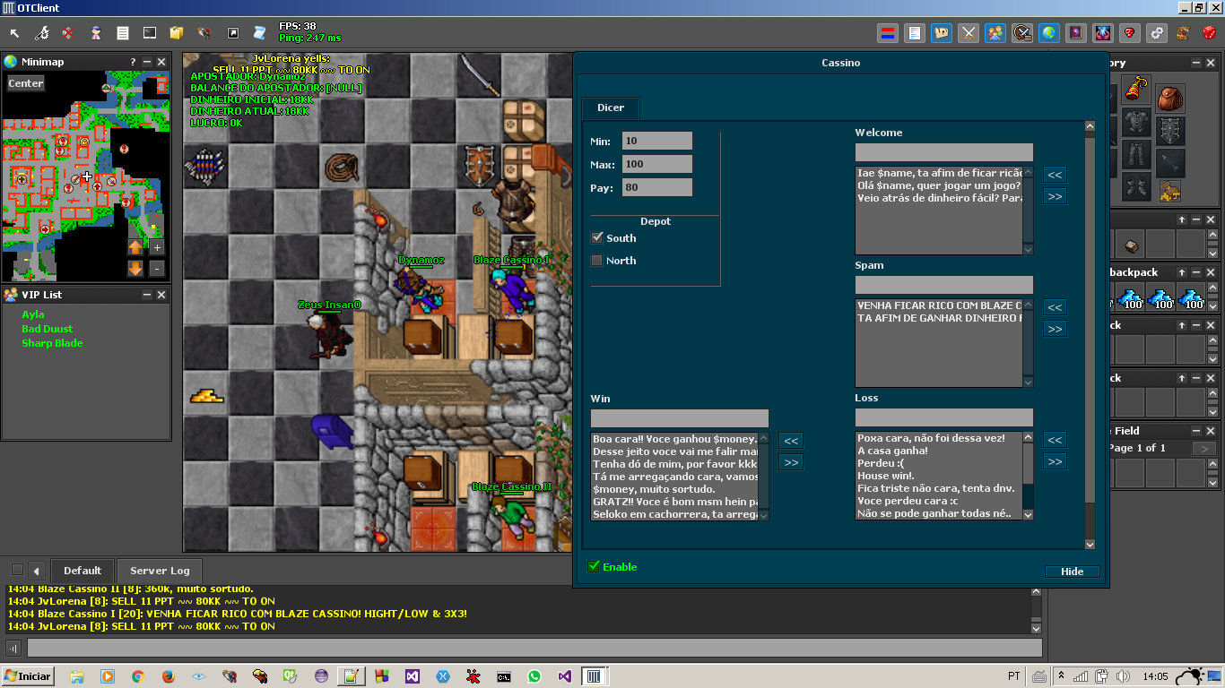Click the Loss message list scrollbar
The image size is (1225, 688).
point(1028,476)
